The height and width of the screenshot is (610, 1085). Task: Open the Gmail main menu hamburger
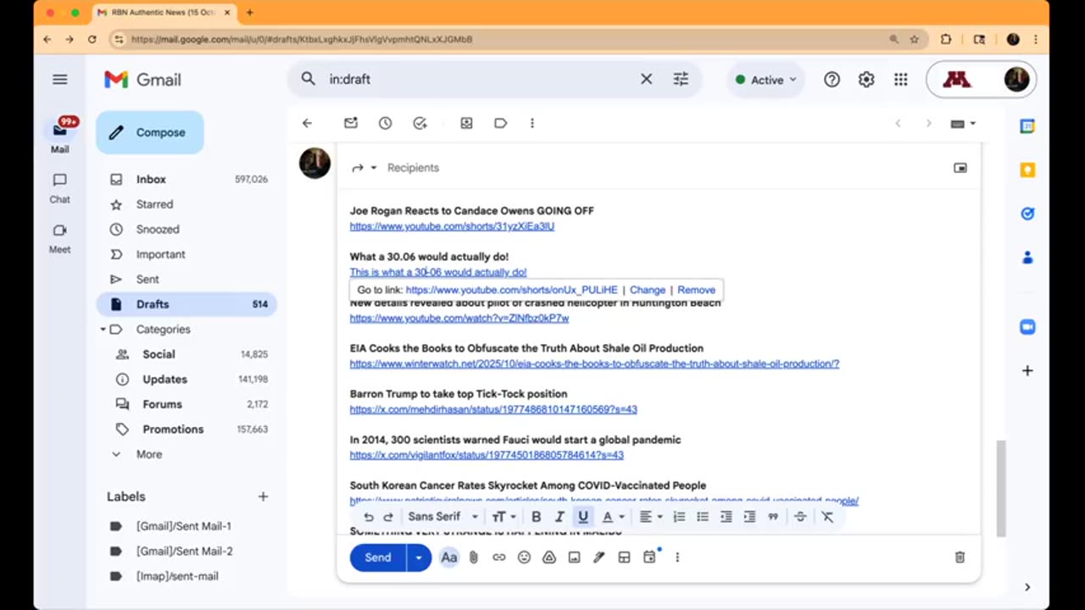pyautogui.click(x=59, y=79)
